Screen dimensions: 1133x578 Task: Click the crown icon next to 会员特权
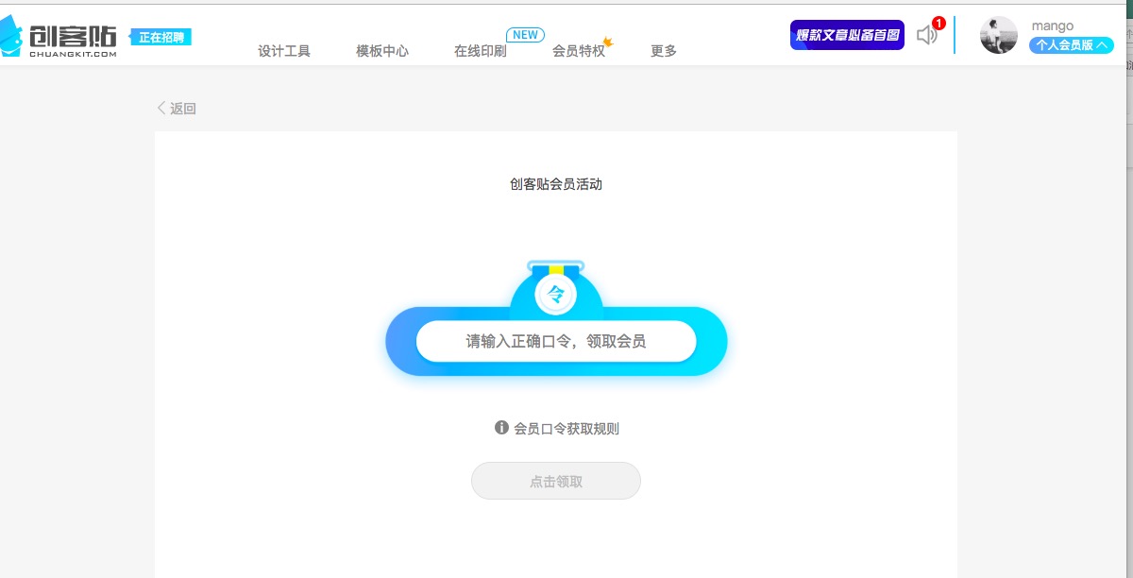click(x=608, y=42)
